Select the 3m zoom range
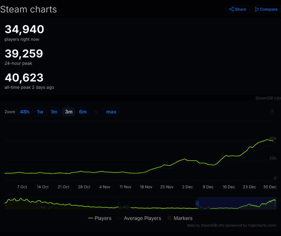The image size is (281, 236). click(x=68, y=112)
